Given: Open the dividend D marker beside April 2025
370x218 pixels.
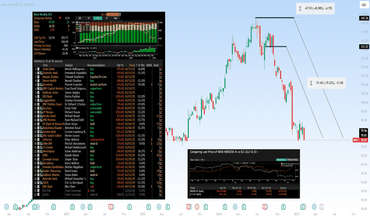Looking at the screenshot, I should pos(314,207).
